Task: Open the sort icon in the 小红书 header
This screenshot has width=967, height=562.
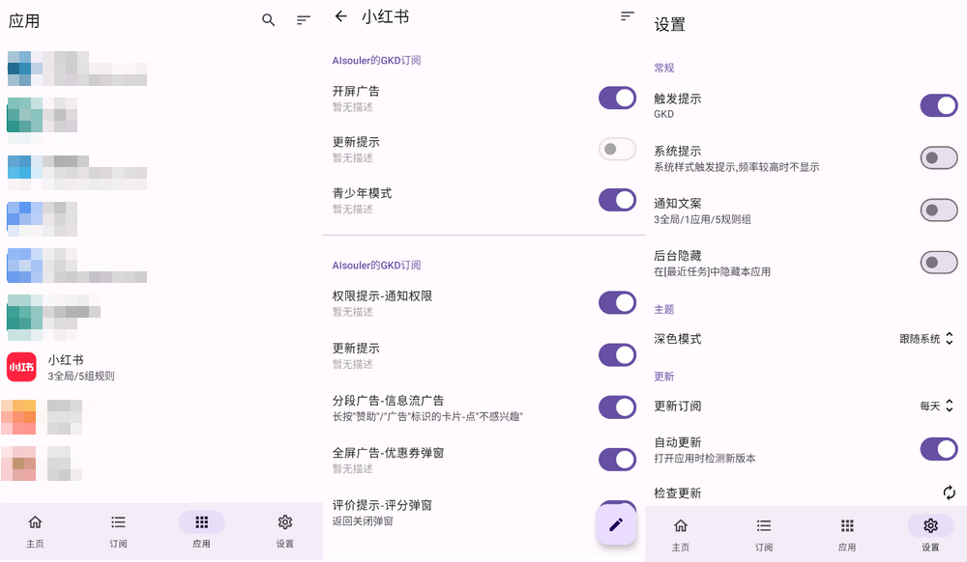Action: [628, 16]
